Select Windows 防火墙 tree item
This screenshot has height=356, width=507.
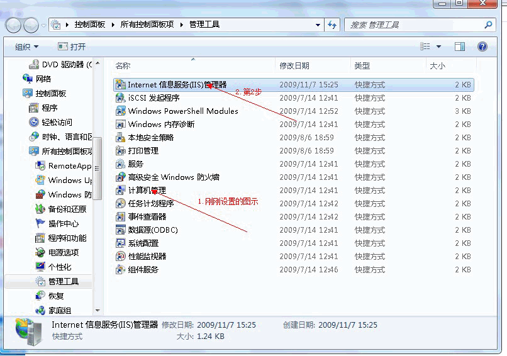point(64,194)
